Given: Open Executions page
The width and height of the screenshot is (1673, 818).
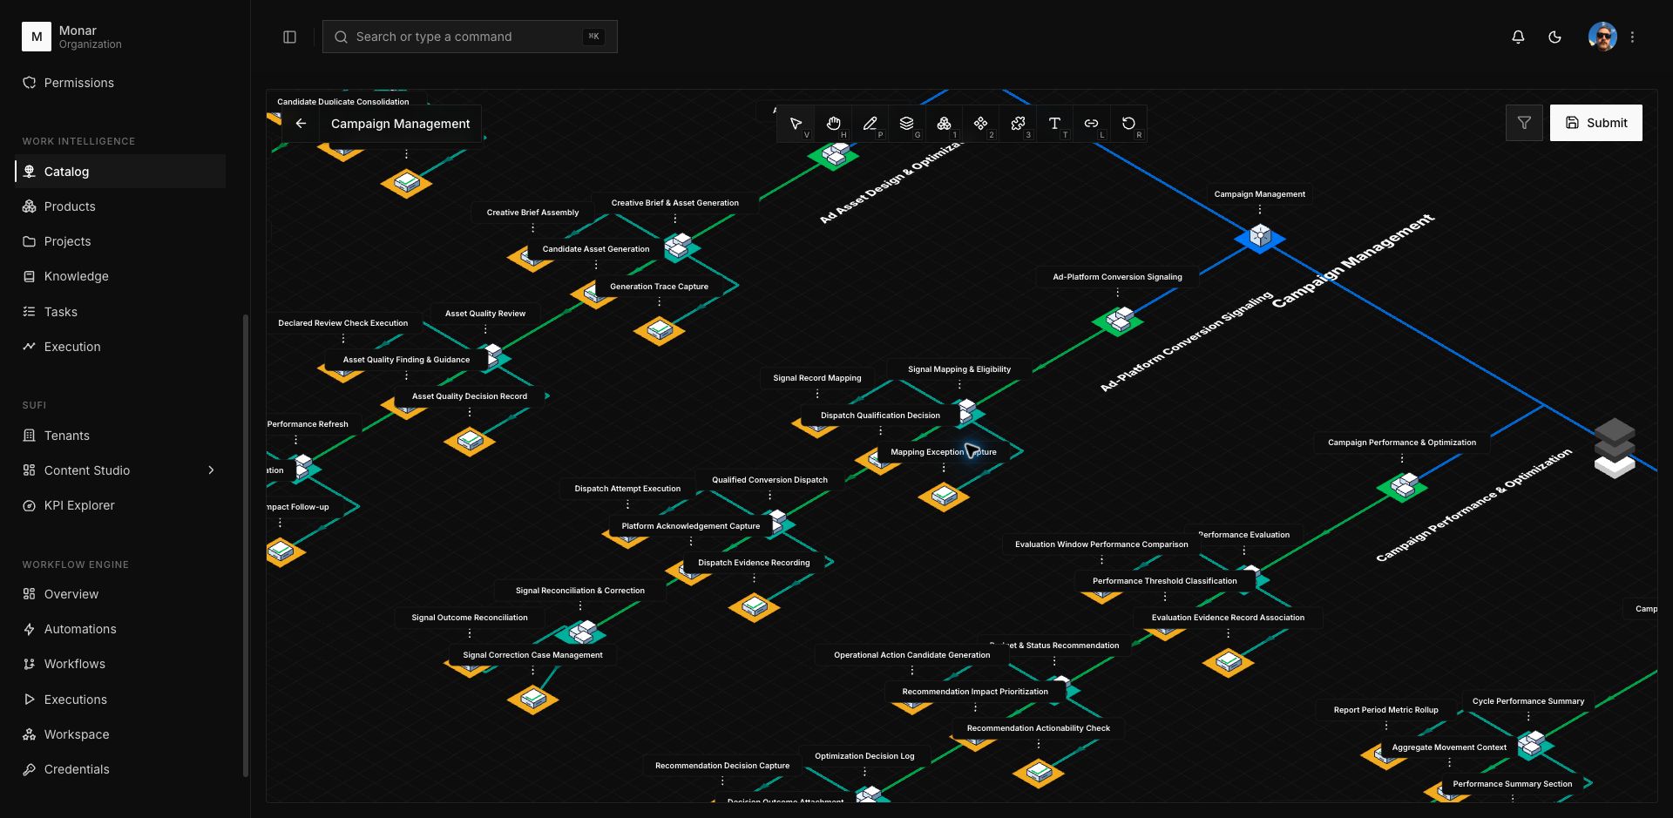Looking at the screenshot, I should point(120,700).
